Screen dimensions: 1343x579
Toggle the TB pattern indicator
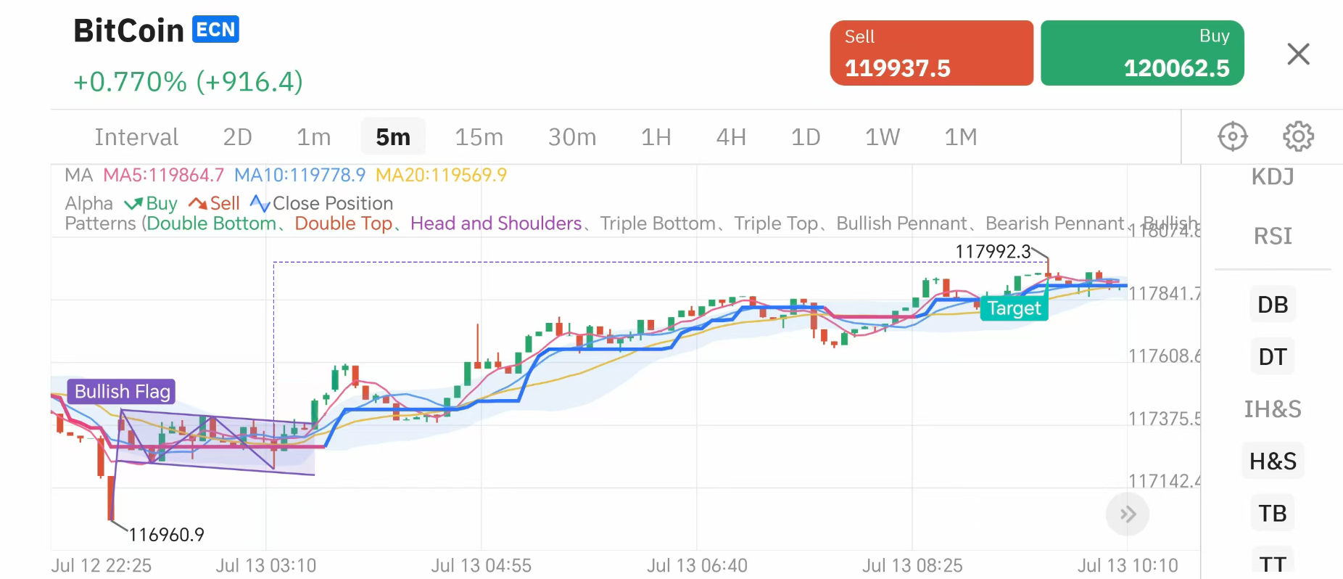(1273, 514)
